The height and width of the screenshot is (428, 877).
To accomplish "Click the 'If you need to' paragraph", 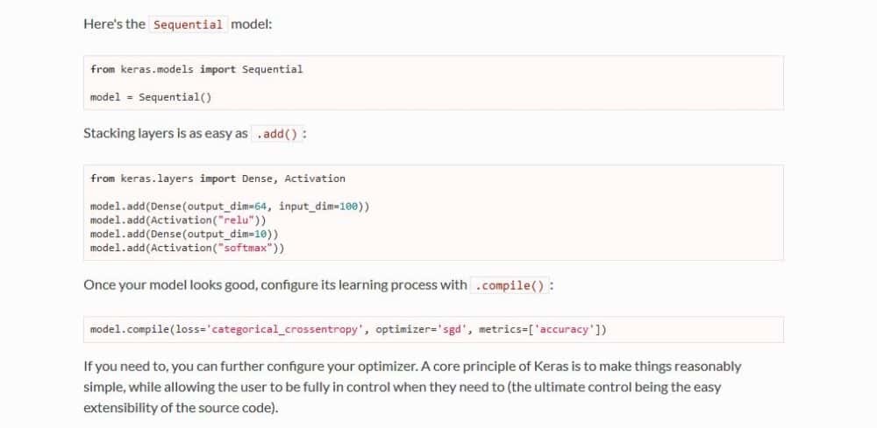I will click(412, 366).
